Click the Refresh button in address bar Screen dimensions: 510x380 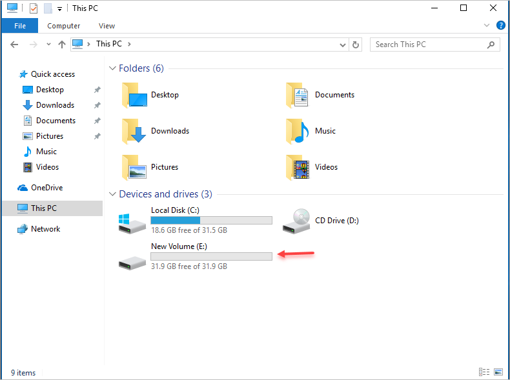[356, 45]
